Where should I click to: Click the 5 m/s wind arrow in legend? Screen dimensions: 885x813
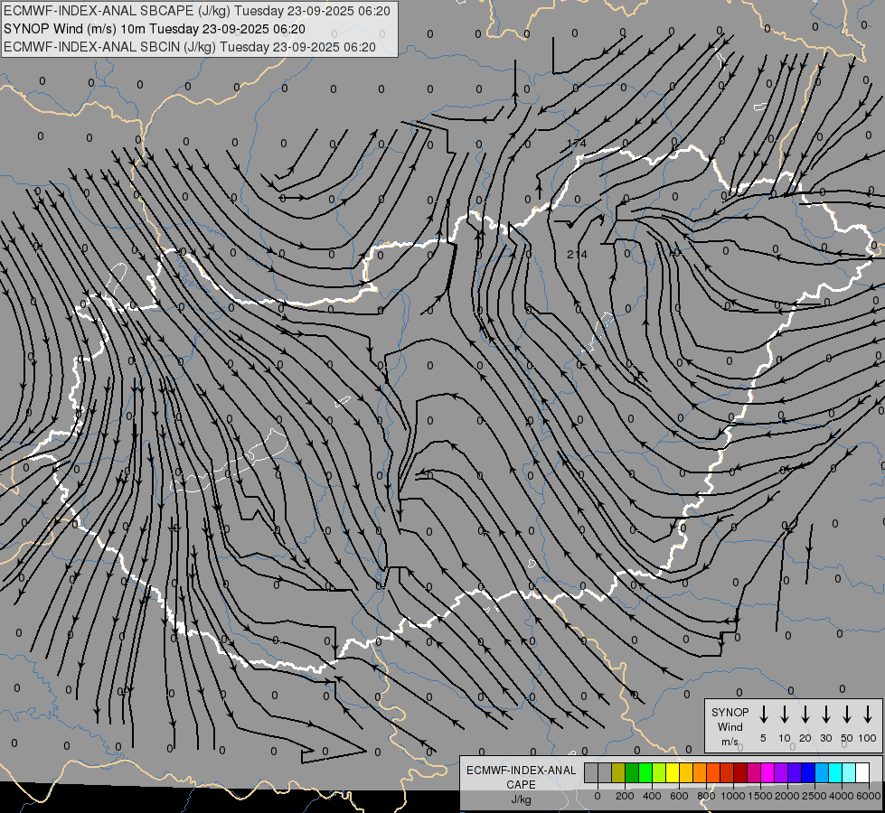(763, 714)
